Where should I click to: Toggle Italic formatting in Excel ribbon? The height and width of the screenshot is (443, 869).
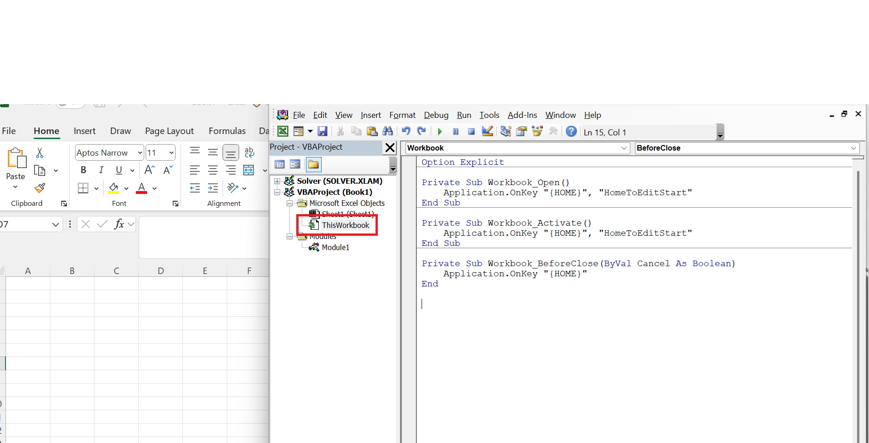click(101, 170)
